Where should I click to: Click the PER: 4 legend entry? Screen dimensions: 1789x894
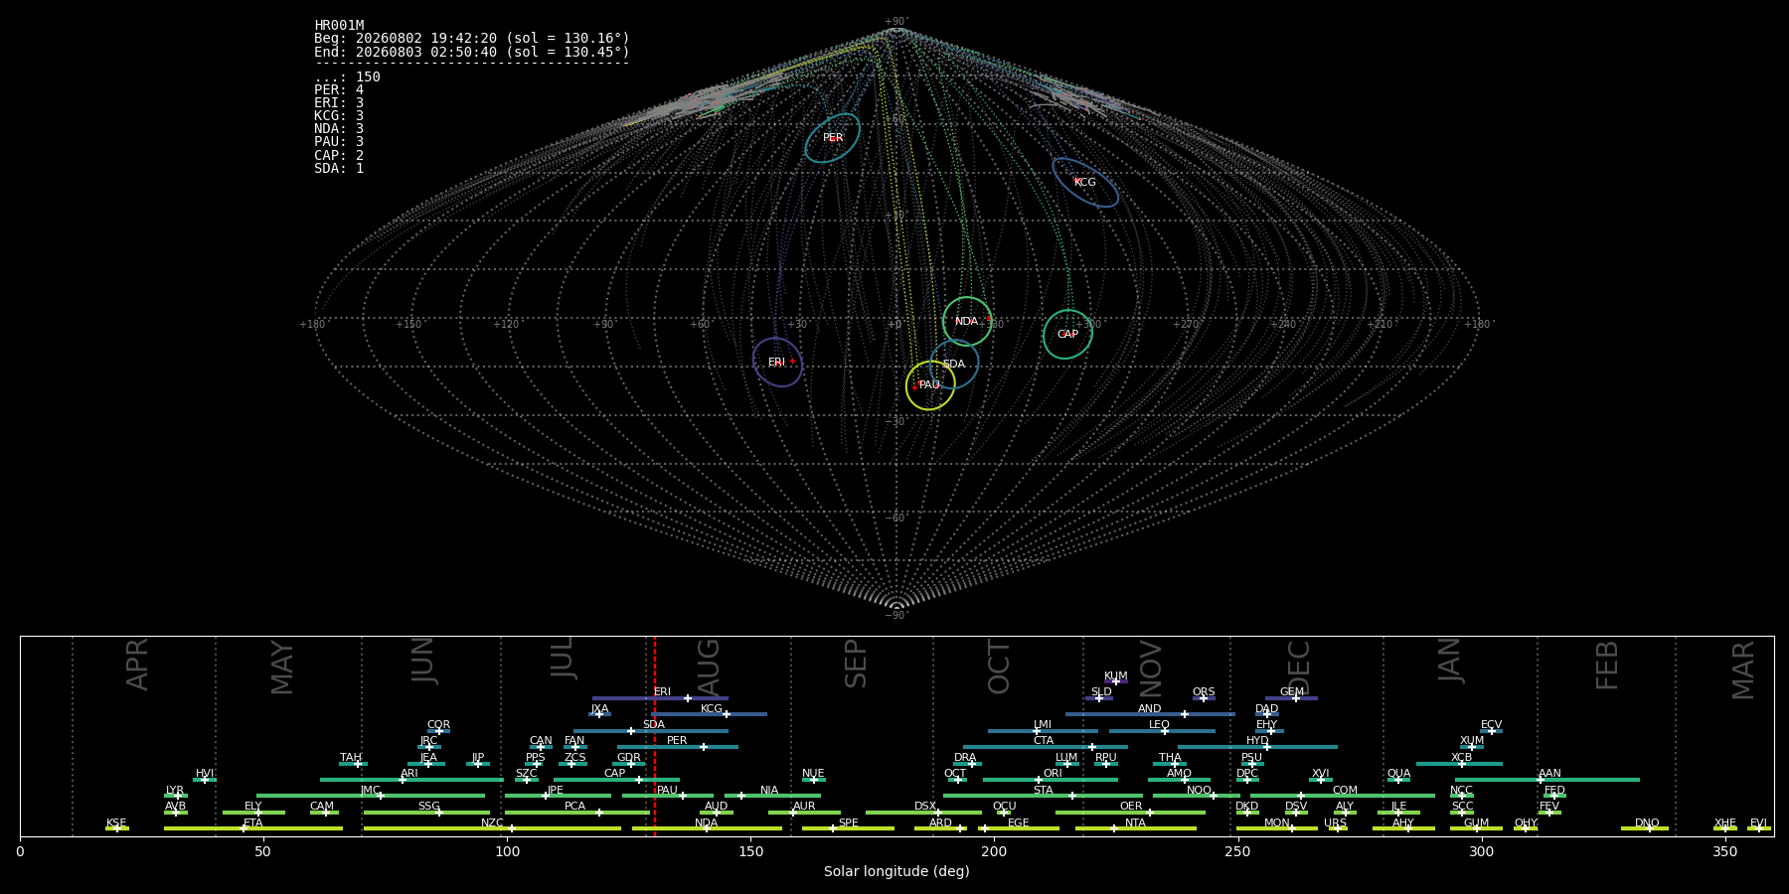[339, 89]
